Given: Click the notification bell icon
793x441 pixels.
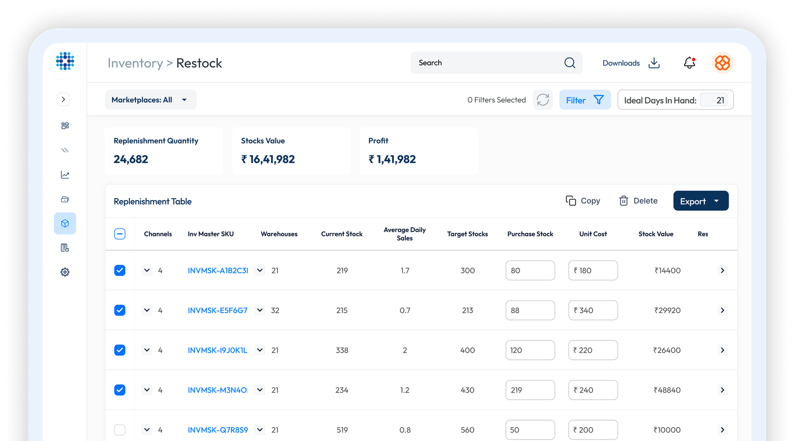Looking at the screenshot, I should [689, 63].
